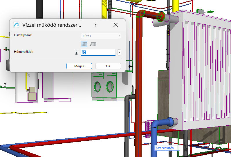Open the Osztályozás dropdown showing Fűtés
The width and height of the screenshot is (231, 157).
tap(101, 36)
